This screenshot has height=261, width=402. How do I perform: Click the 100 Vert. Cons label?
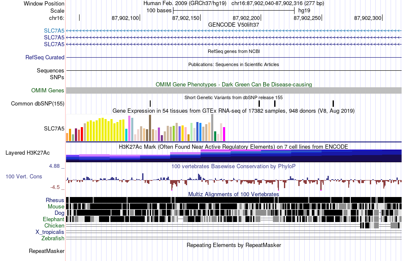pyautogui.click(x=24, y=176)
